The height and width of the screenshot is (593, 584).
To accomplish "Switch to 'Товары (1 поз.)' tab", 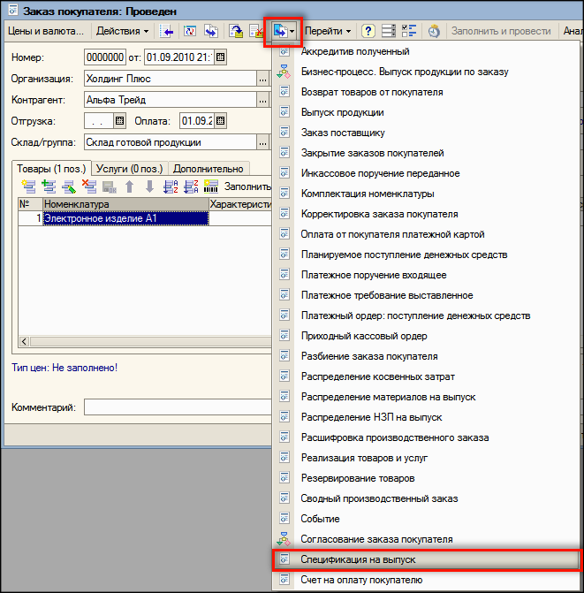I will point(51,169).
